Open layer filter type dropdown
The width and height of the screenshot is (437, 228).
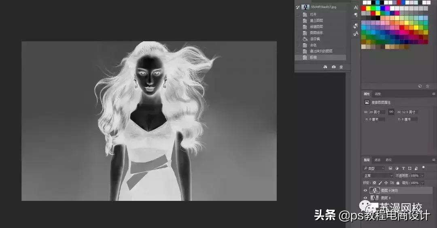click(374, 168)
